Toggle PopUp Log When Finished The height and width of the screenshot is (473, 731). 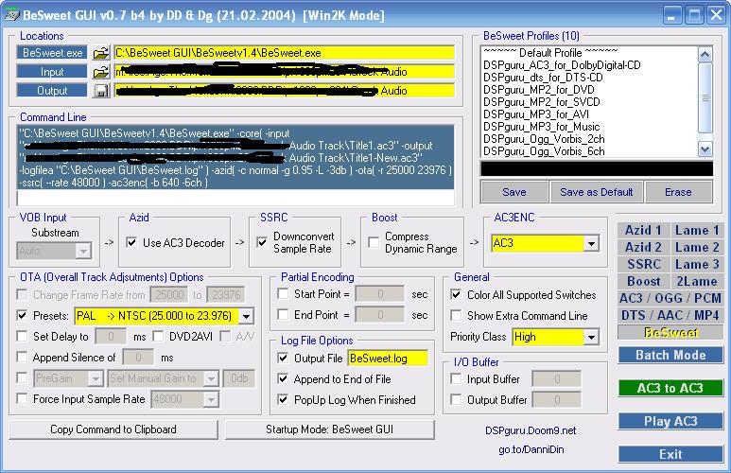coord(283,399)
